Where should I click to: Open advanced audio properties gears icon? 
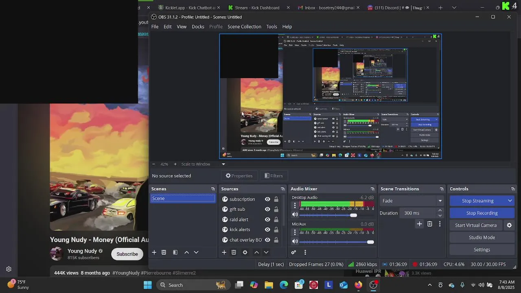pos(293,252)
